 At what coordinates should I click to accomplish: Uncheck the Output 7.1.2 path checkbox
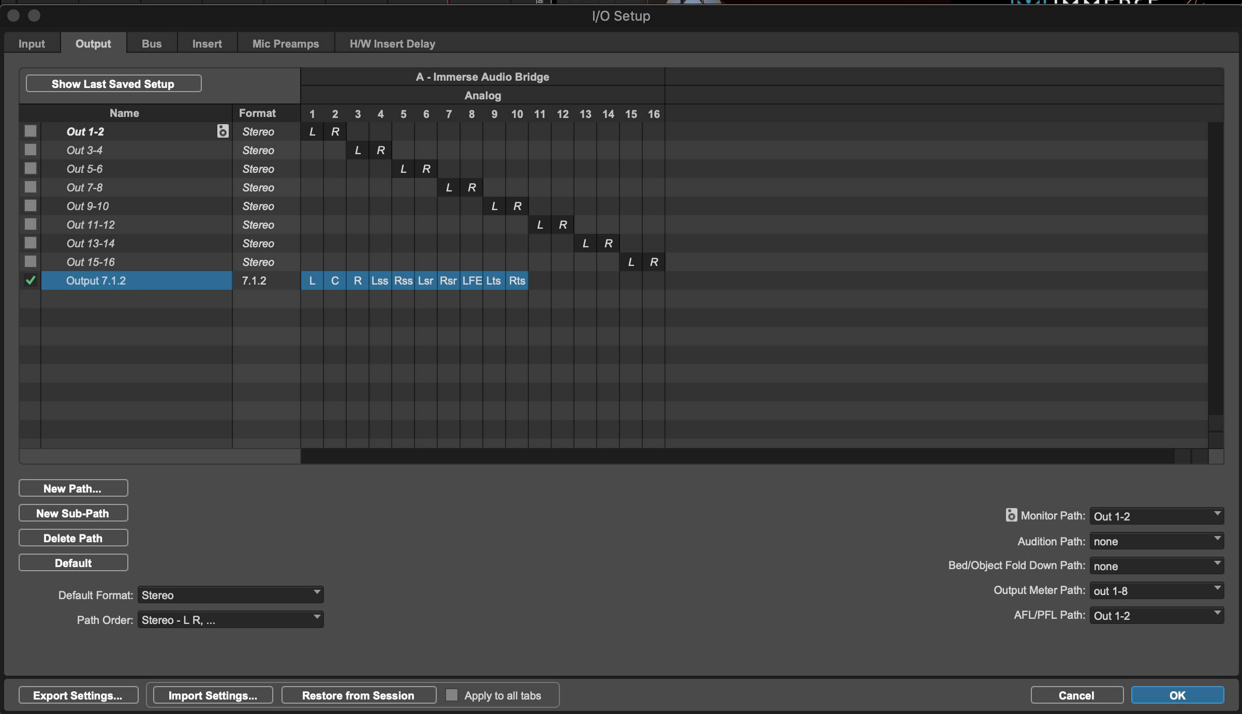[x=31, y=281]
